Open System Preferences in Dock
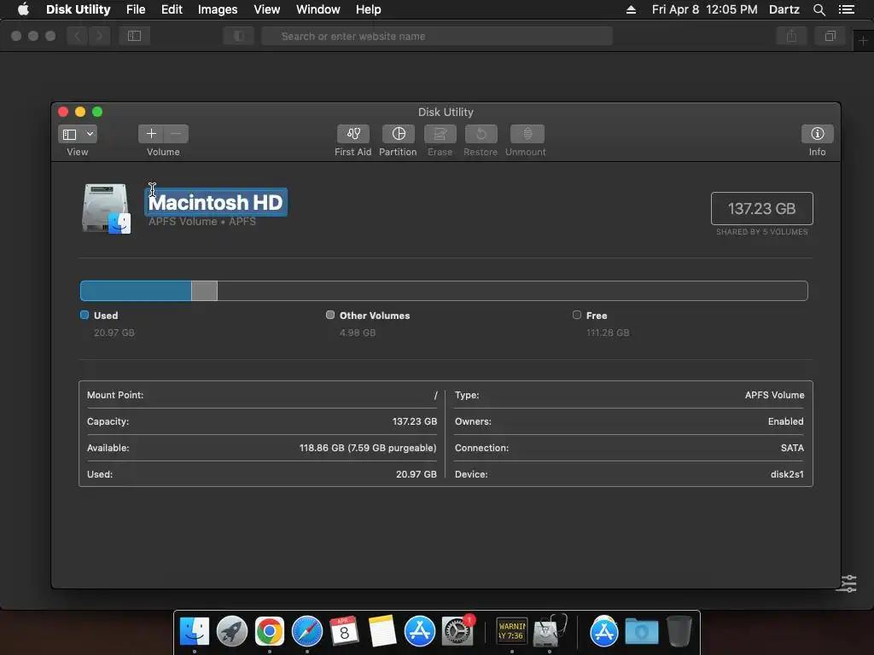The width and height of the screenshot is (874, 655). (x=457, y=632)
